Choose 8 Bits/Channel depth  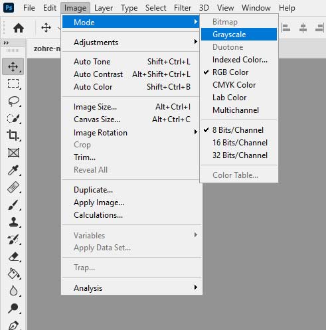(x=239, y=130)
